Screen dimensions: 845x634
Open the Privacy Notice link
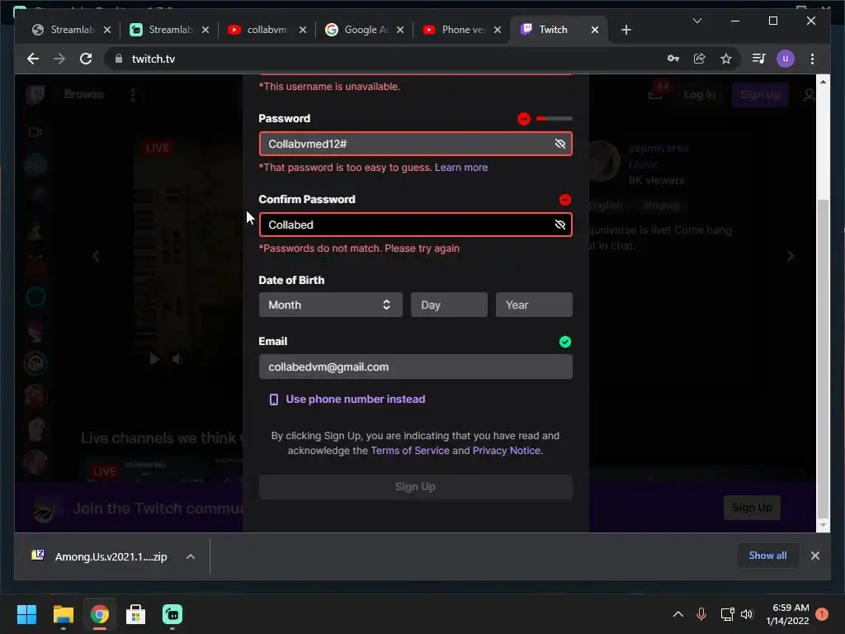(507, 450)
